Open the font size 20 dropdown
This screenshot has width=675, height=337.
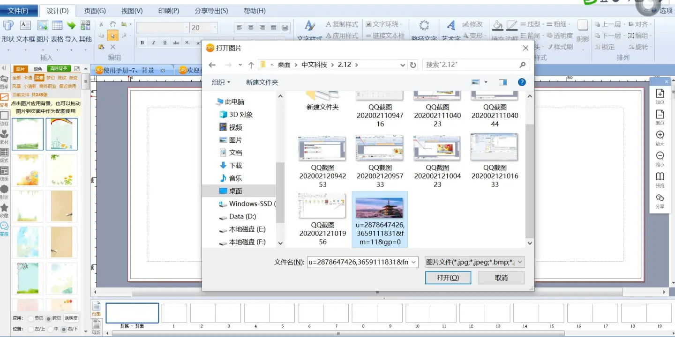(x=215, y=28)
